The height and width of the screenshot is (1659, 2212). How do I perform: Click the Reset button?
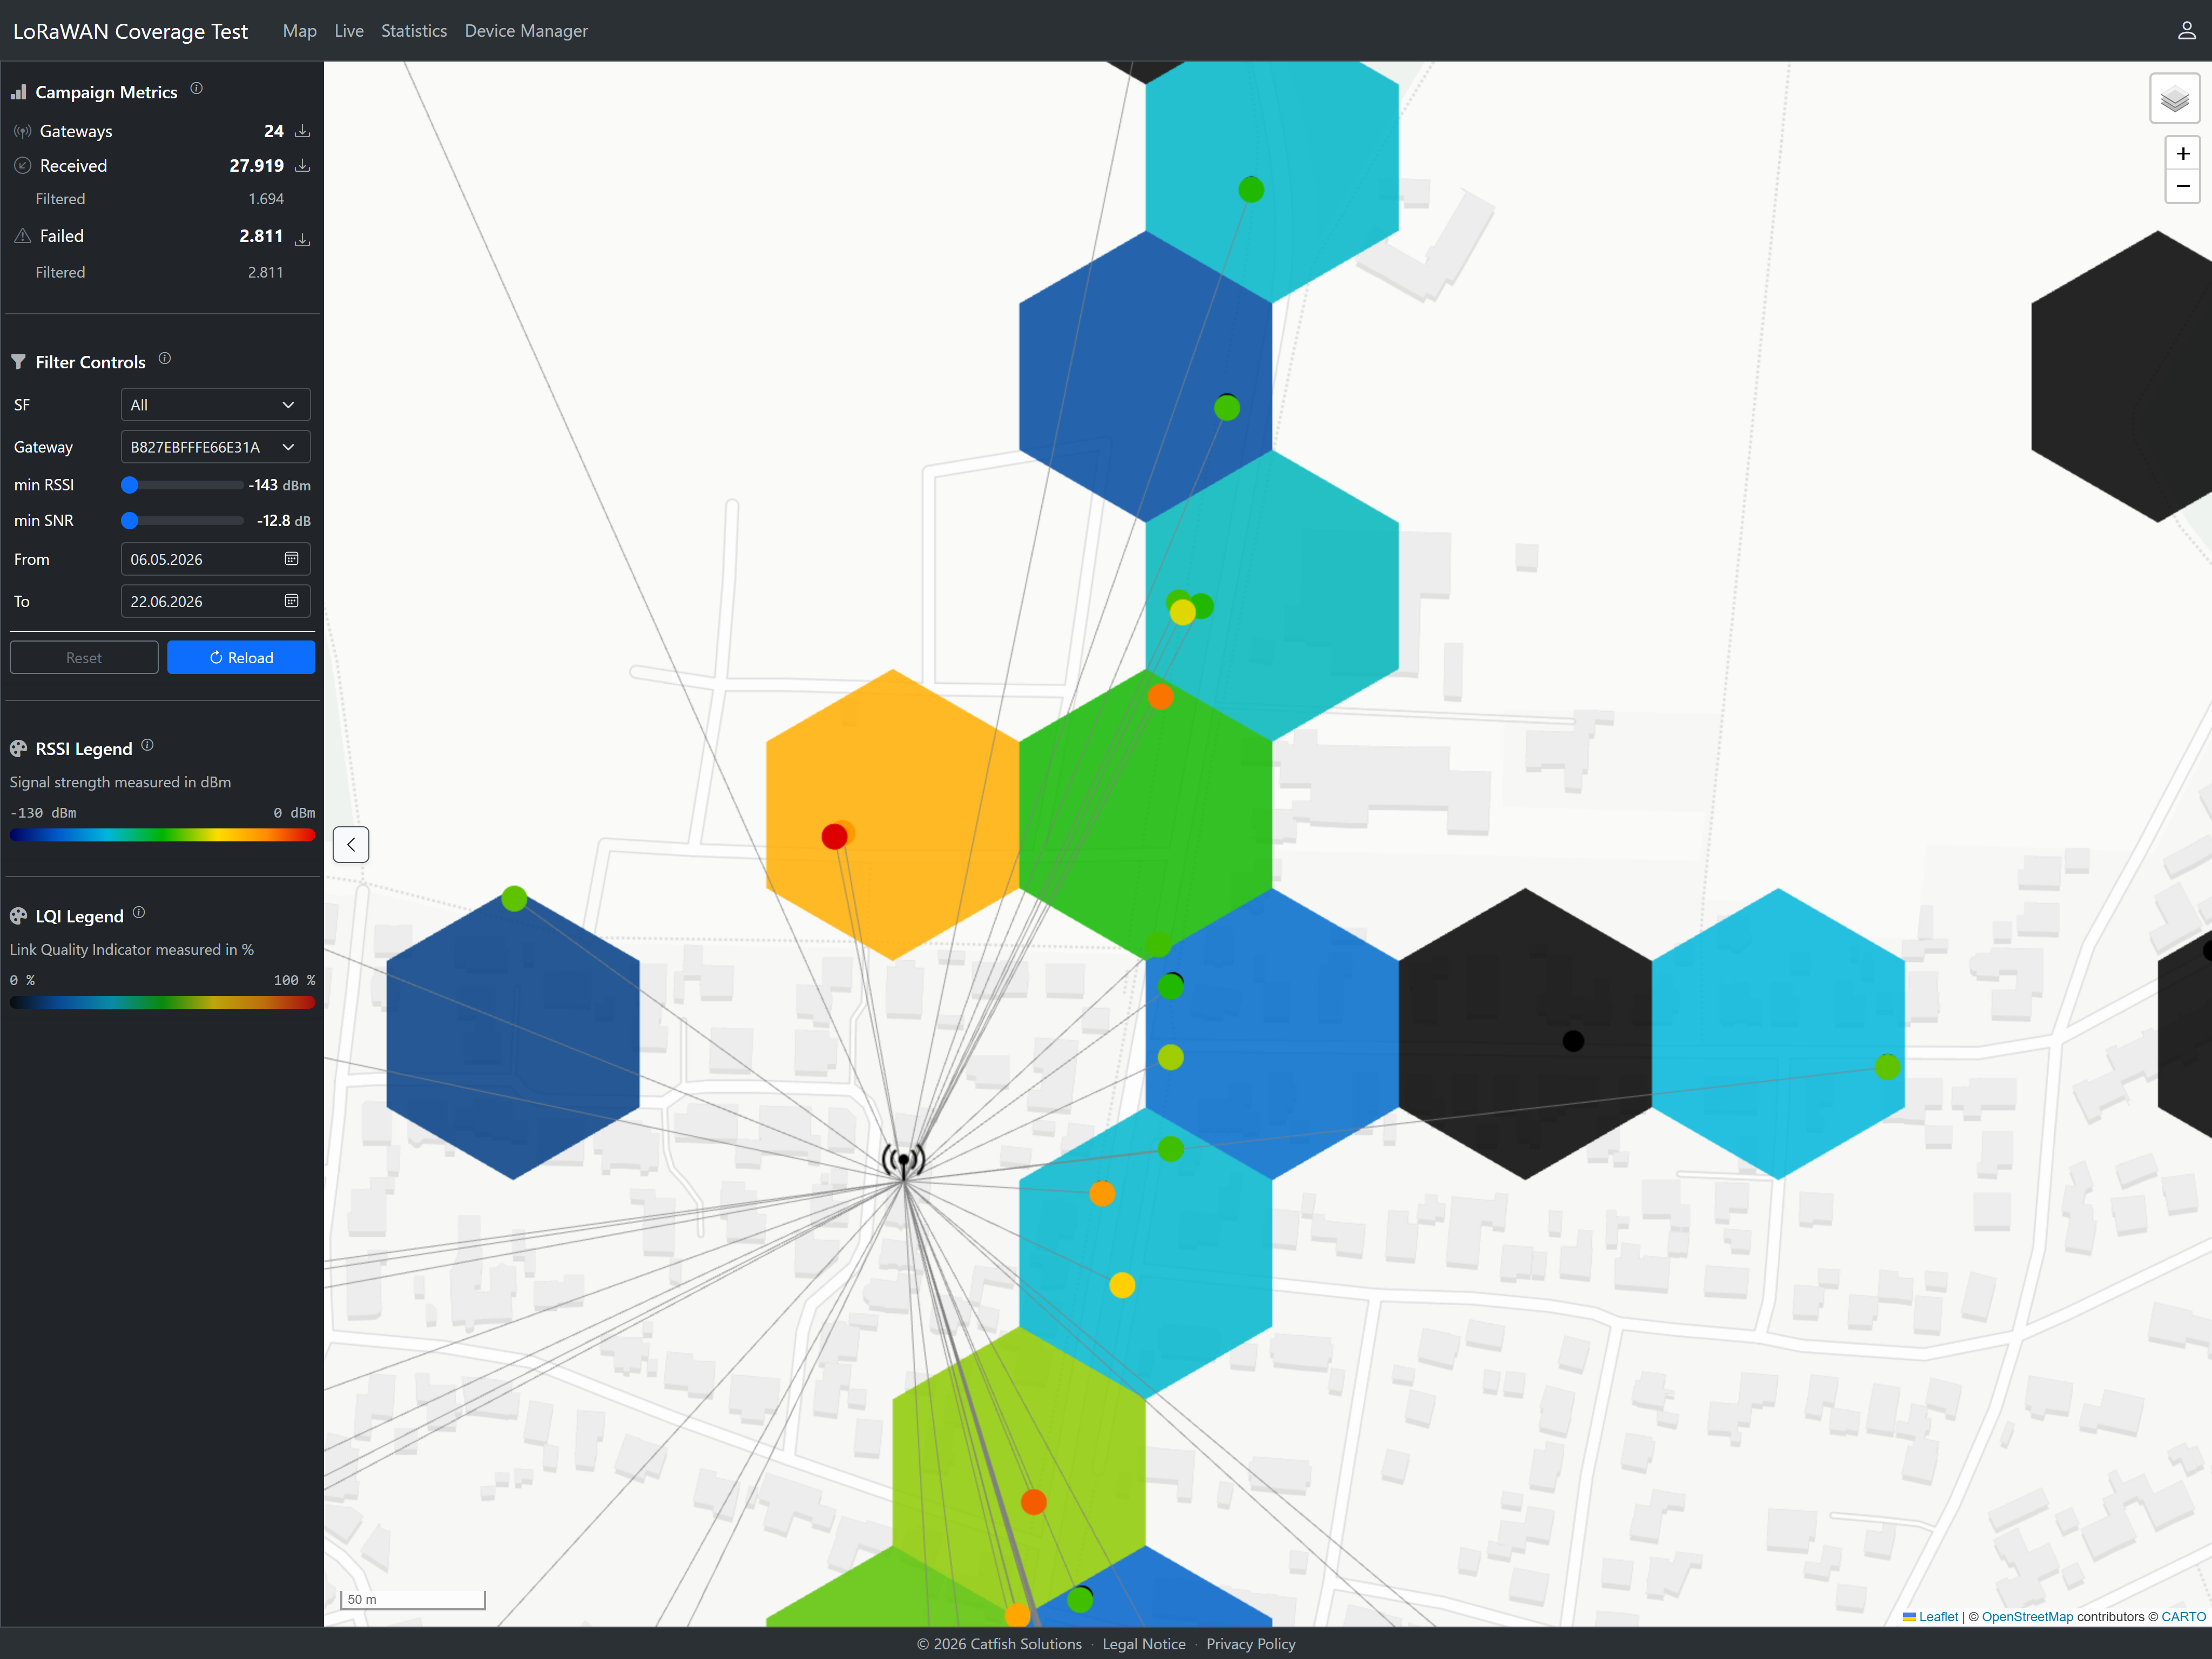(x=84, y=657)
